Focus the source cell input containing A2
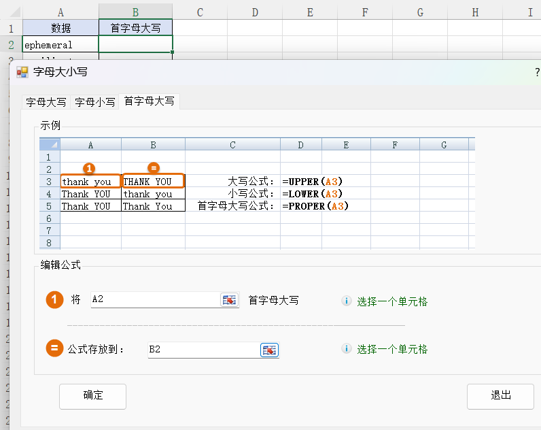 point(155,300)
